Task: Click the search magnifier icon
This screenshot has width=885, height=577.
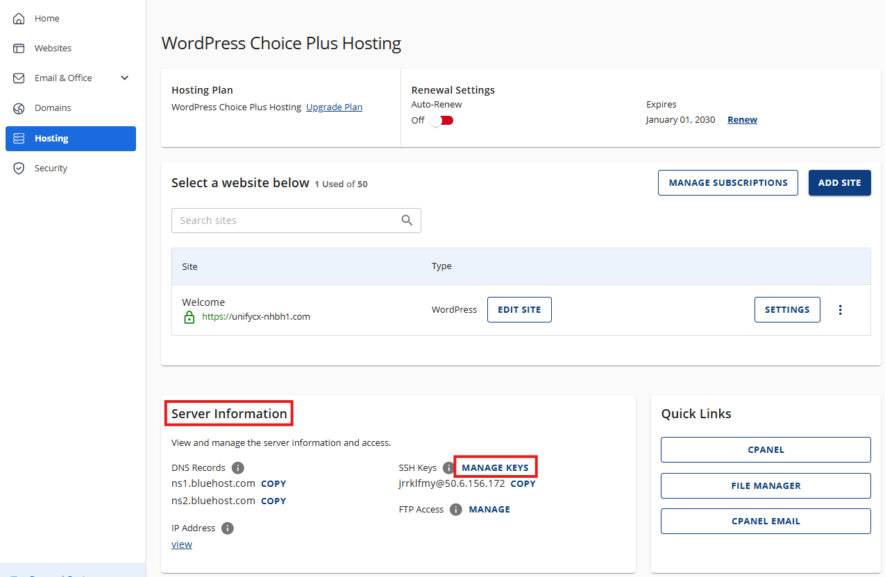Action: tap(407, 220)
